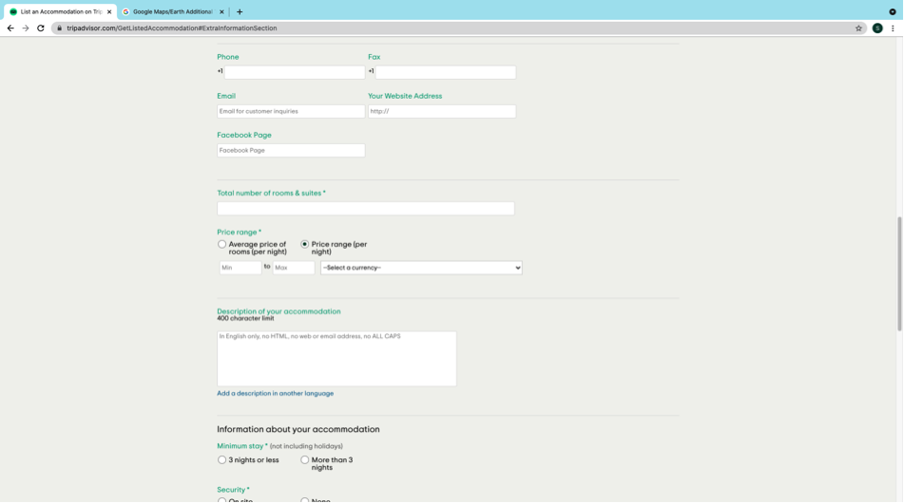Click the Total number of rooms field
This screenshot has height=503, width=904.
[365, 208]
